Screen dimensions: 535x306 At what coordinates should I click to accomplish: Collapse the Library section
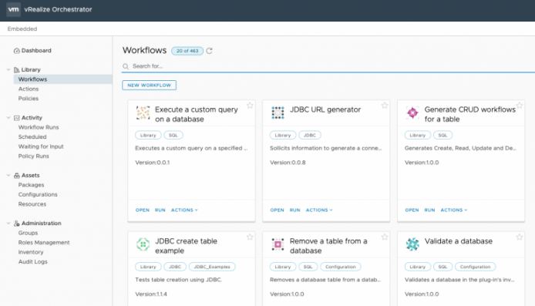point(8,69)
